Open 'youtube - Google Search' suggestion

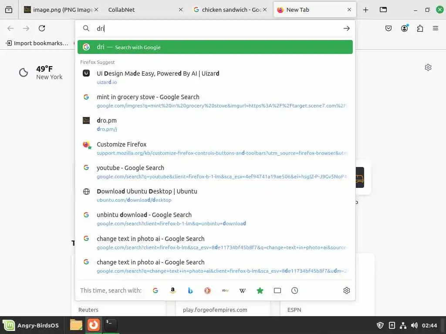point(215,172)
